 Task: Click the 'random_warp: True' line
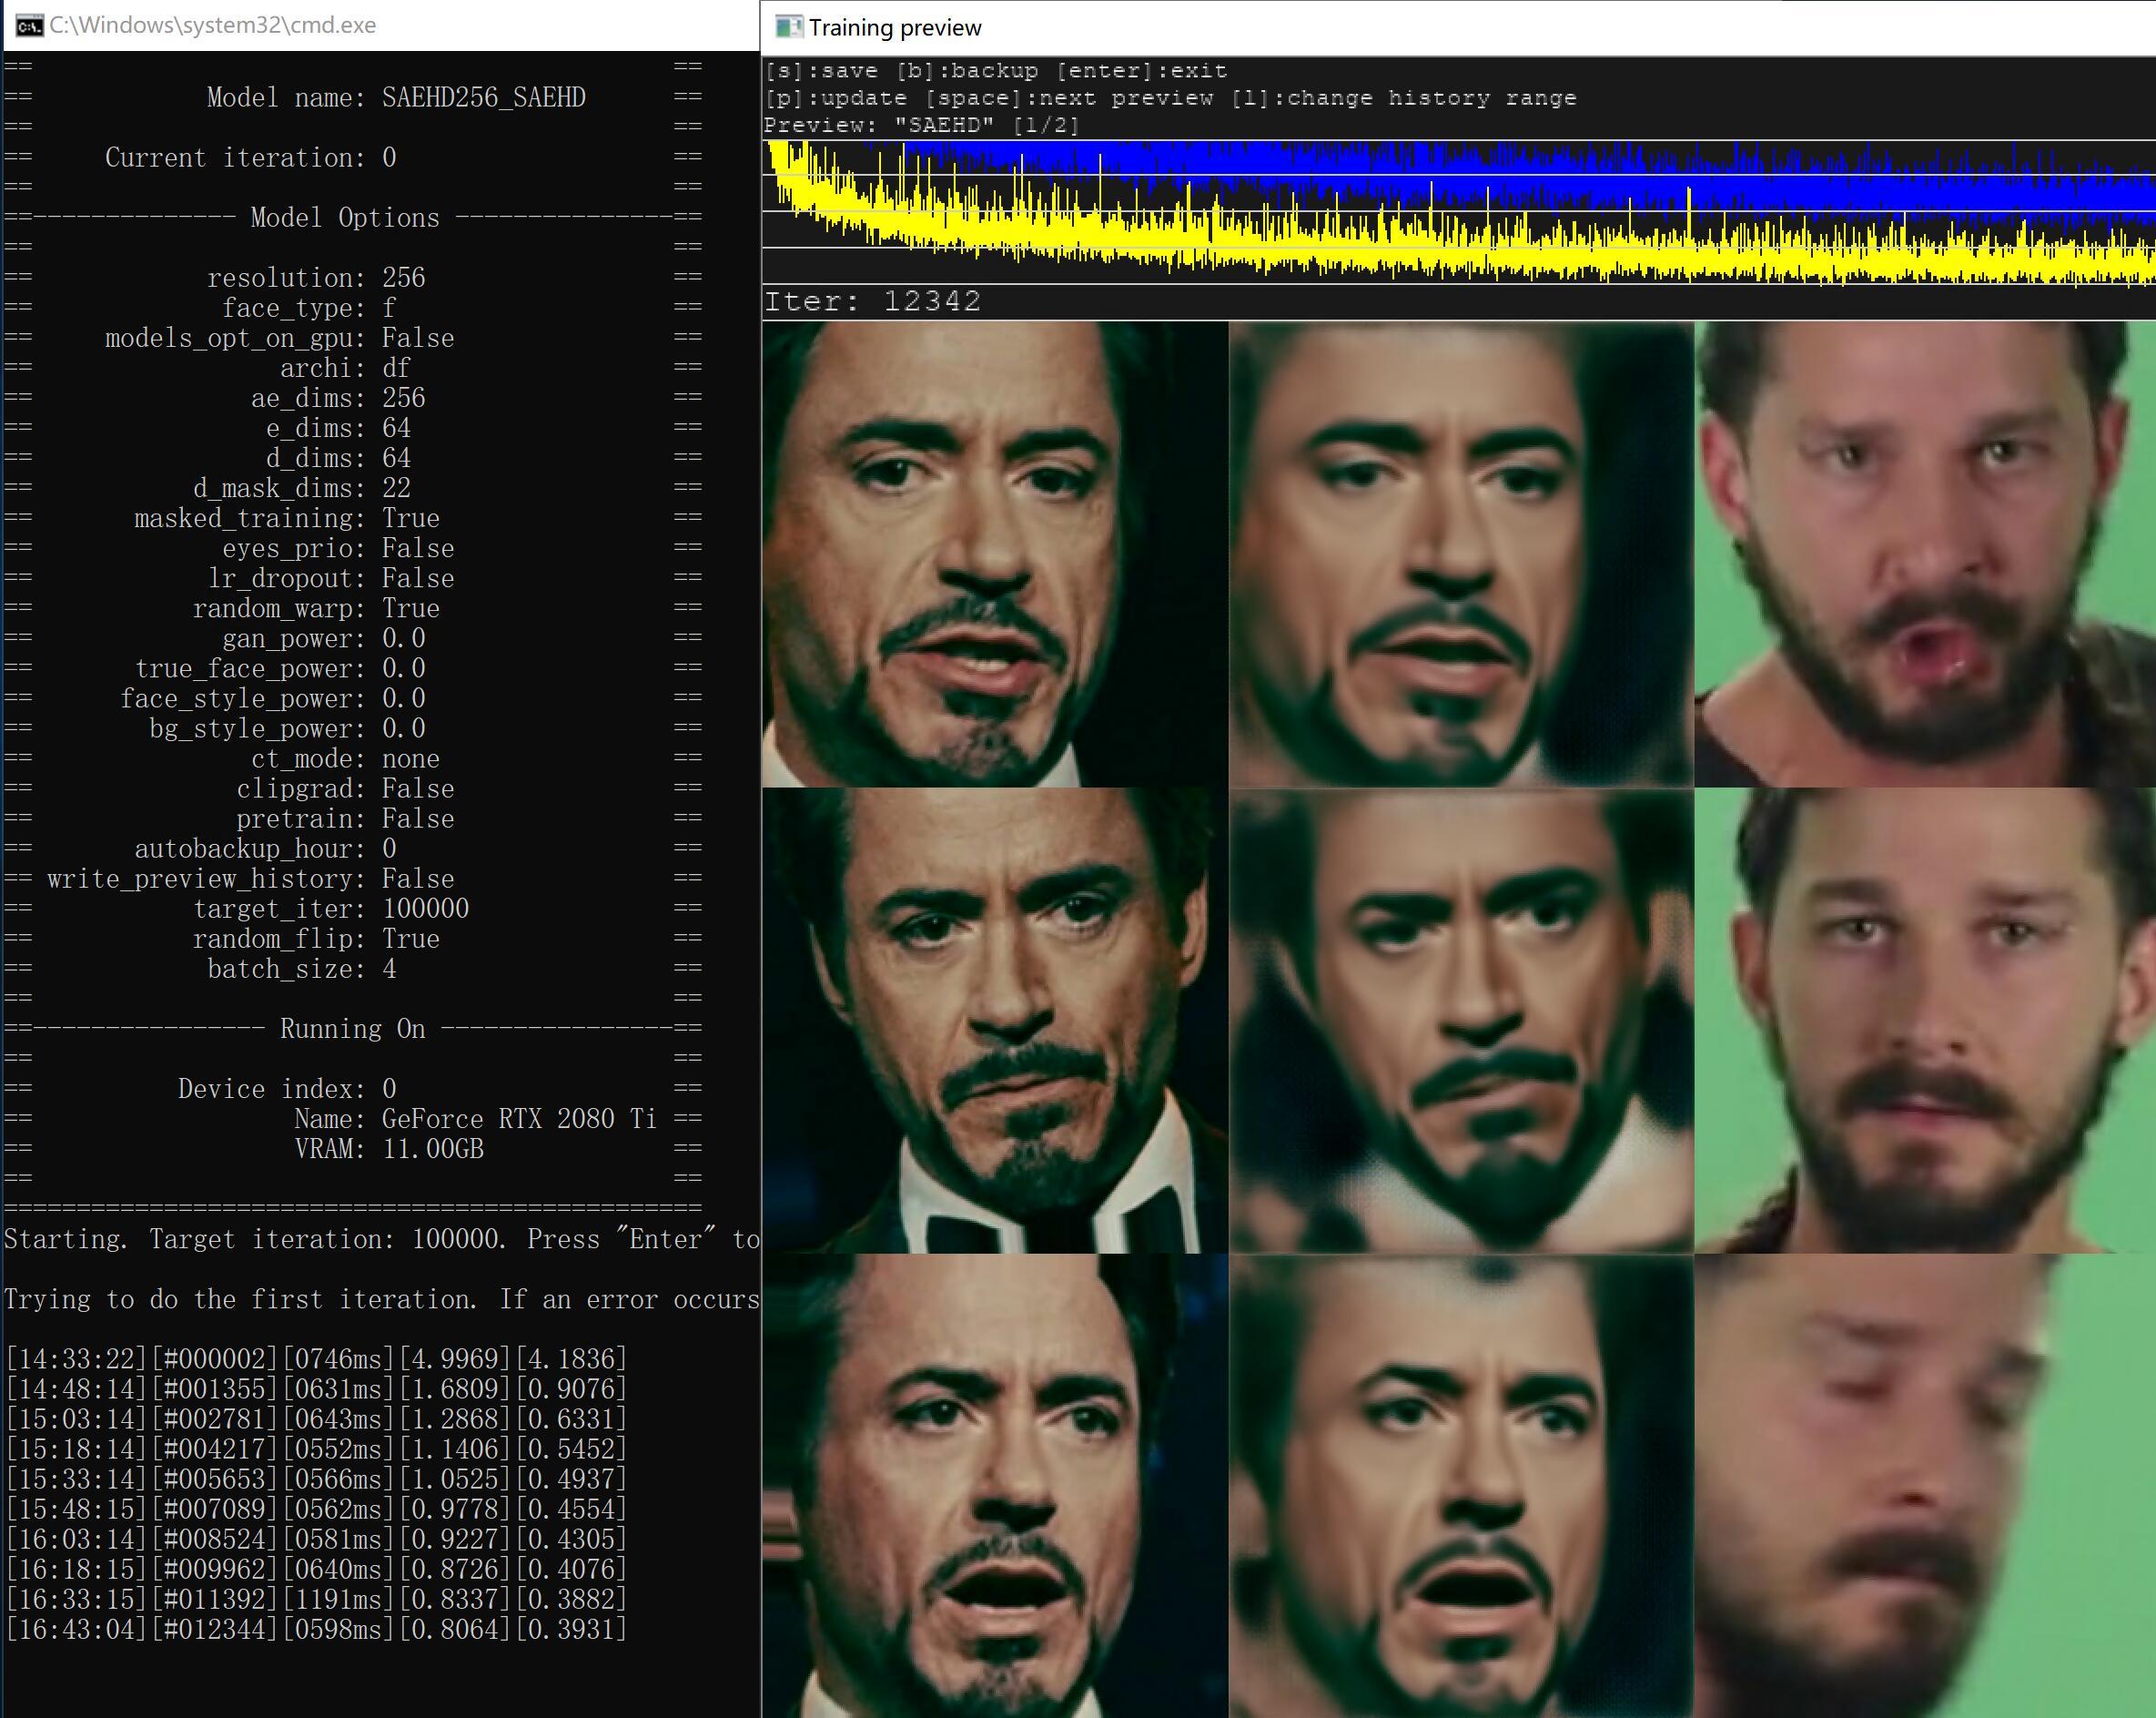(x=316, y=607)
